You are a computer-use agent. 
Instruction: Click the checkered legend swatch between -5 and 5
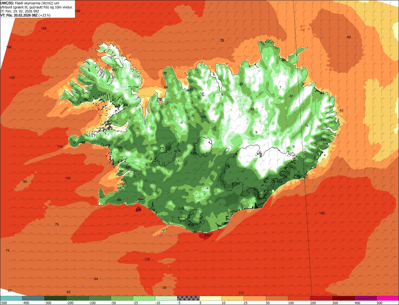point(188,298)
